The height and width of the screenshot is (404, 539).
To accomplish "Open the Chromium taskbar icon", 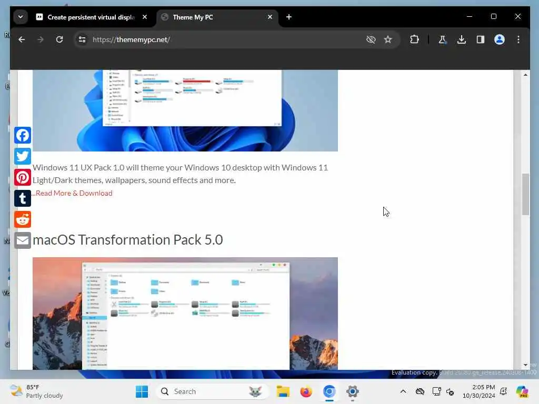I will (329, 391).
